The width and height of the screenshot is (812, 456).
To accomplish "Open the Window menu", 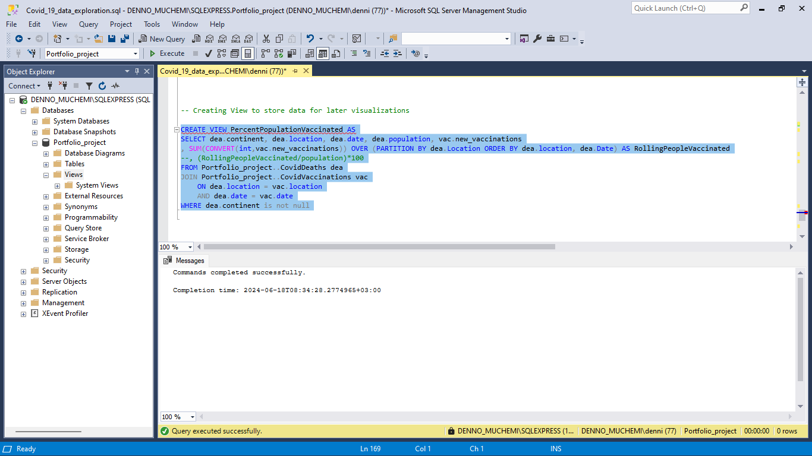I will pos(185,24).
